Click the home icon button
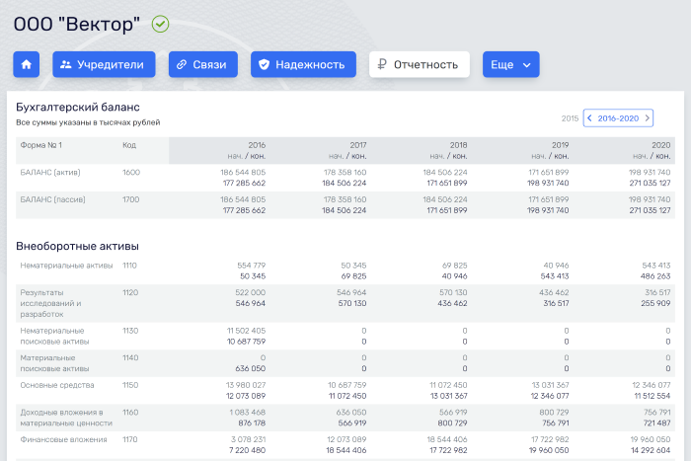691x461 pixels. click(27, 64)
